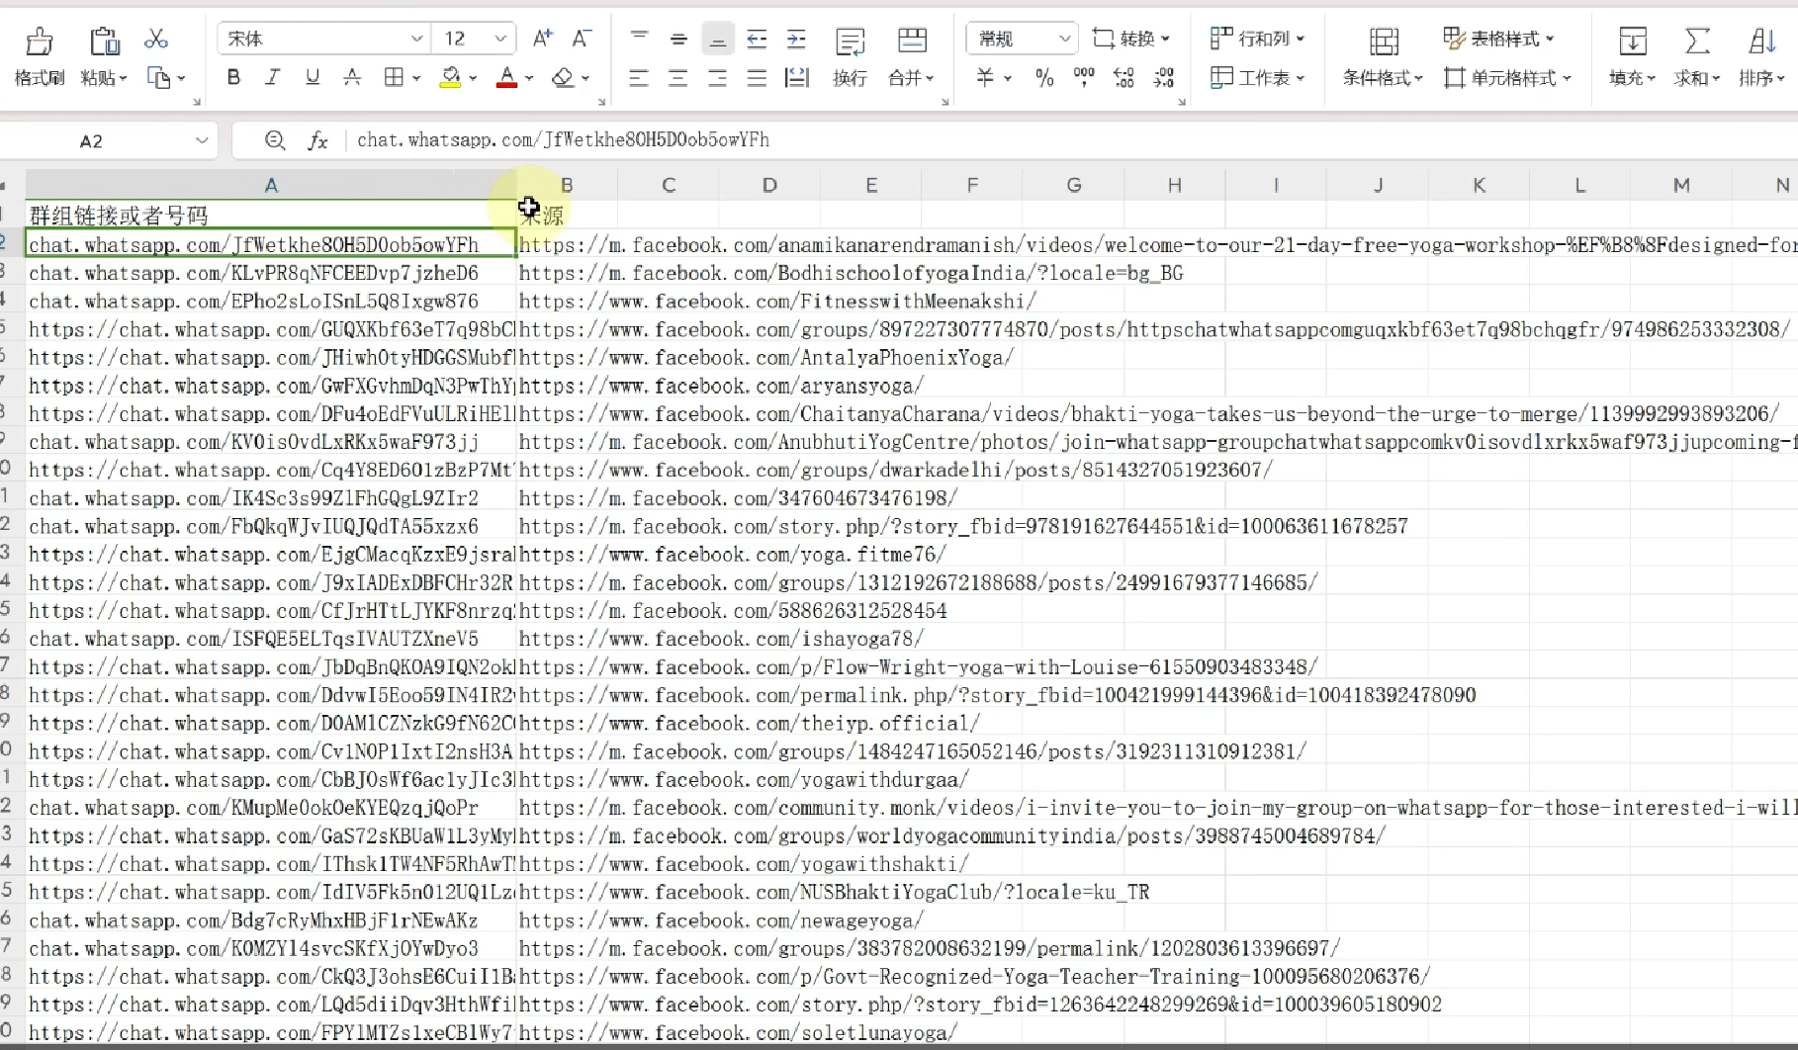
Task: Expand the Name Box dropdown
Action: 202,140
